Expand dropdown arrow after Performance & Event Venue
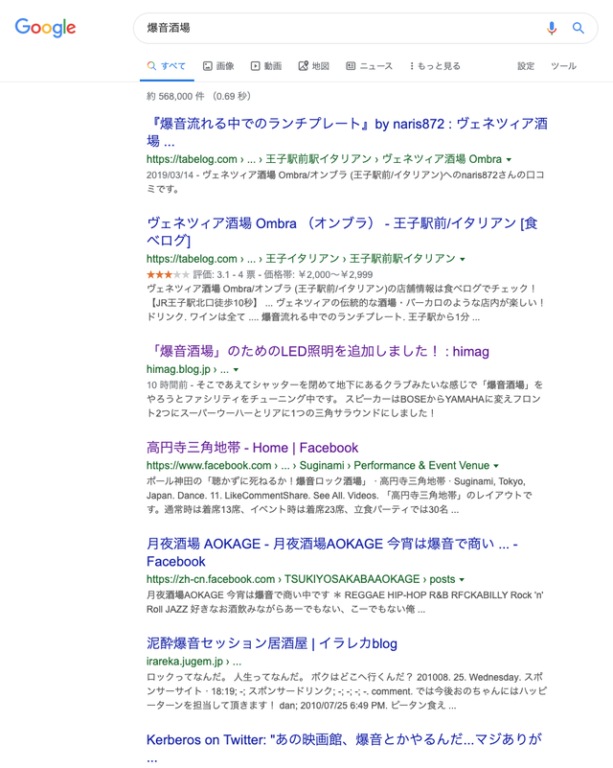Screen dimensions: 613x768 pyautogui.click(x=496, y=466)
